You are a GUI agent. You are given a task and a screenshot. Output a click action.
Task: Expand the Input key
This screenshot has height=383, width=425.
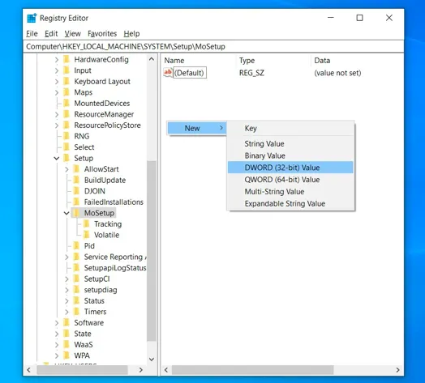[x=57, y=70]
